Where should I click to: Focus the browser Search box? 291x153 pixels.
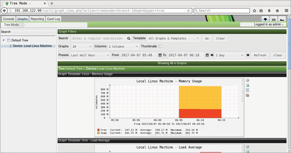point(222,10)
